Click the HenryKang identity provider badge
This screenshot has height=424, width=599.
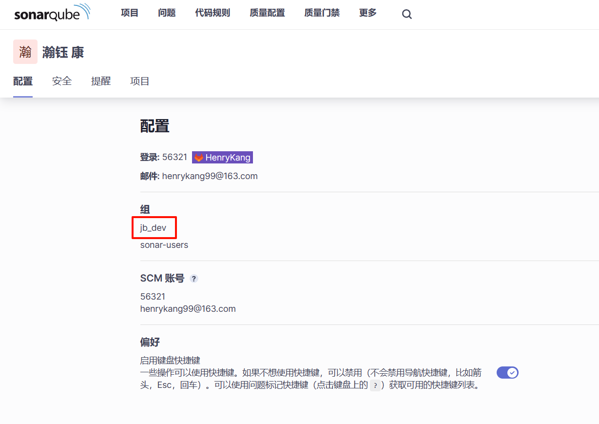[223, 158]
